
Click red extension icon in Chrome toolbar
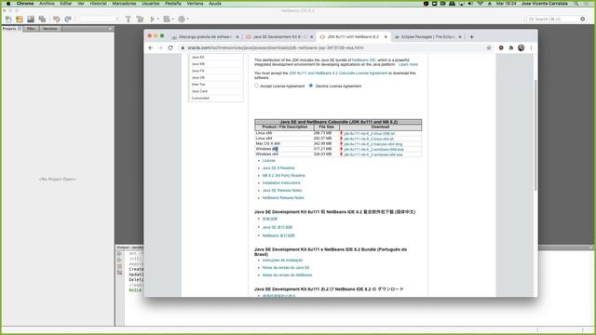[x=501, y=47]
